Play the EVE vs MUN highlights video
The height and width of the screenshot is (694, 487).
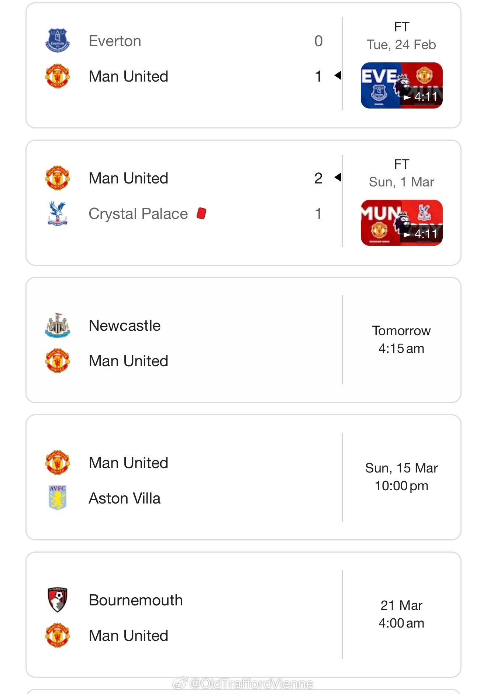point(401,85)
